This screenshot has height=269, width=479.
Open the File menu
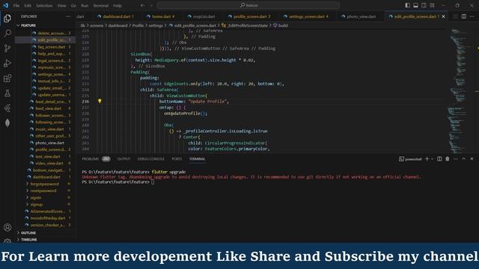click(16, 5)
